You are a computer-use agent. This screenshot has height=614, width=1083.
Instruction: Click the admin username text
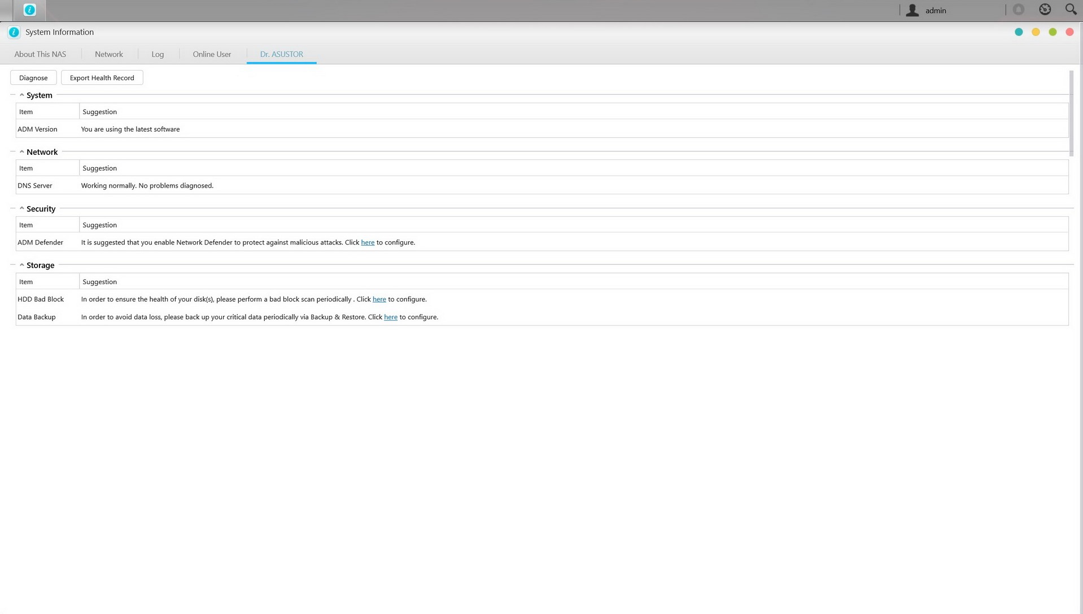click(936, 10)
